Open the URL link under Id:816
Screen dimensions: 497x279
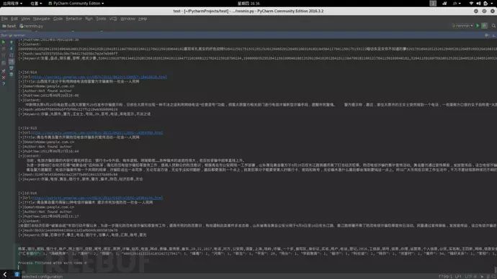tap(97, 198)
